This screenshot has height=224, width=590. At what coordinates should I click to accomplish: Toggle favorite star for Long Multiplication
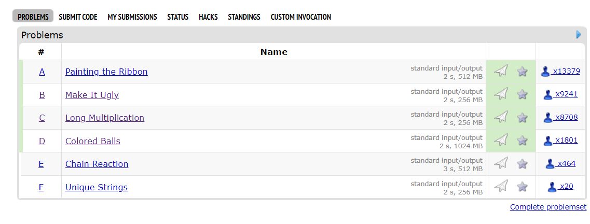(523, 117)
